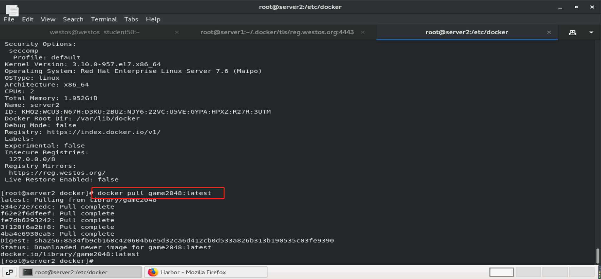Click the 'OSType: linux' line
Image resolution: width=601 pixels, height=279 pixels.
(x=32, y=78)
